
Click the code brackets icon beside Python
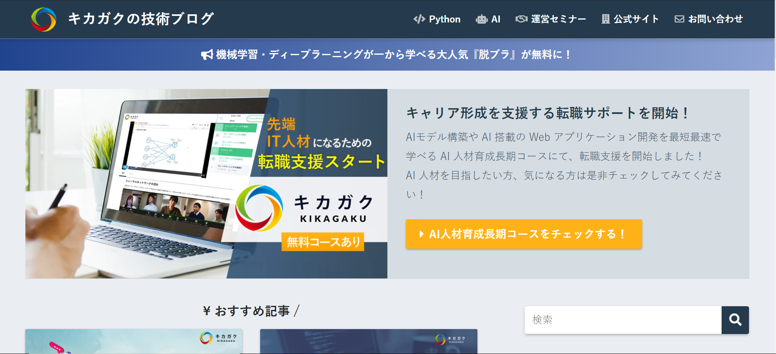(419, 19)
